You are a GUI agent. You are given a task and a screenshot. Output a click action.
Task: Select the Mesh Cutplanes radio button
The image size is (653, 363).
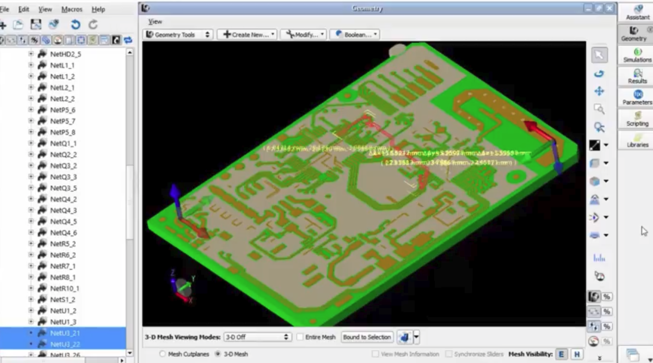(162, 354)
